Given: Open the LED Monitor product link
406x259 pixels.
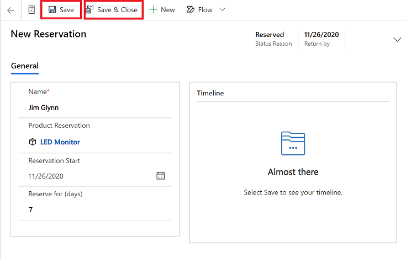Looking at the screenshot, I should click(x=60, y=142).
